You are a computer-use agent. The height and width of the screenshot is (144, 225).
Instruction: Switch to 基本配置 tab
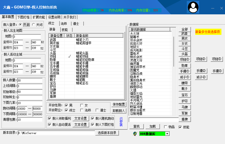8,17
